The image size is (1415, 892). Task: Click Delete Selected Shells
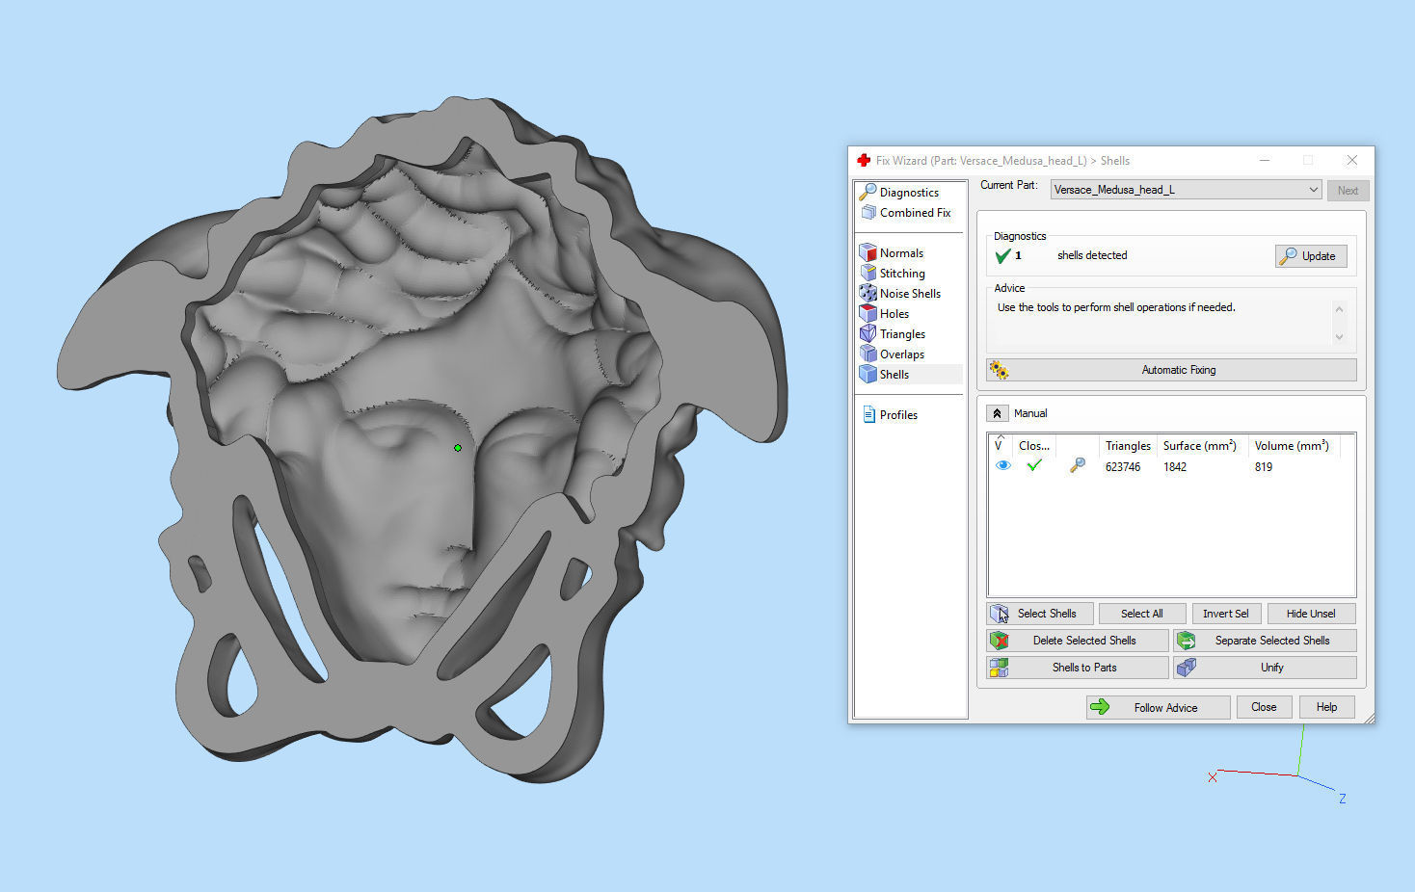click(1078, 641)
